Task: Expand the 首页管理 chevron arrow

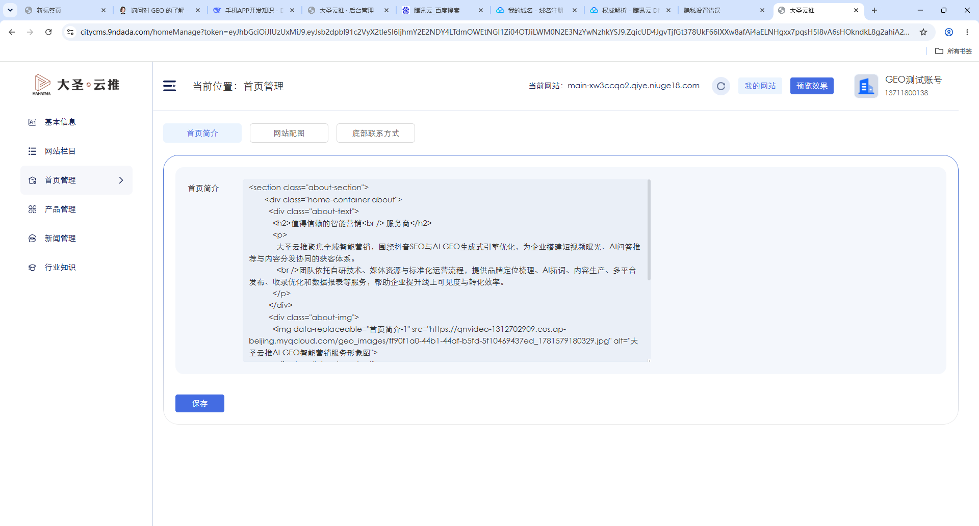Action: pos(121,180)
